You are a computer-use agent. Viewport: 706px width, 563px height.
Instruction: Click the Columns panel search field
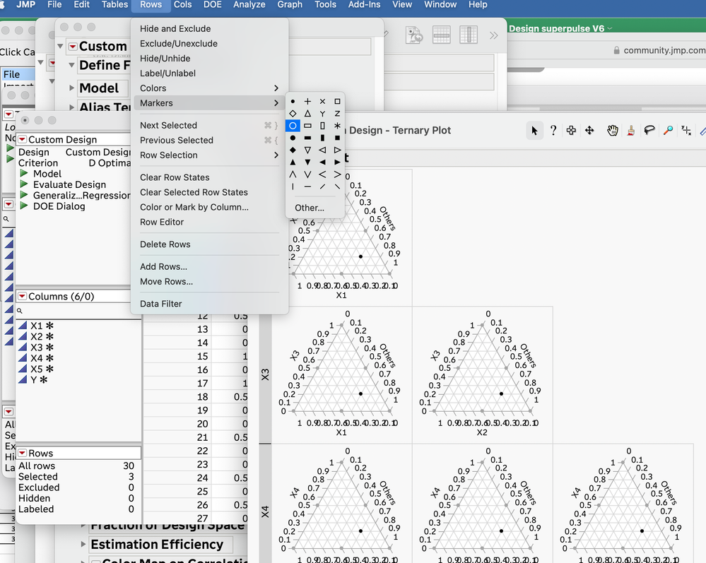click(81, 310)
